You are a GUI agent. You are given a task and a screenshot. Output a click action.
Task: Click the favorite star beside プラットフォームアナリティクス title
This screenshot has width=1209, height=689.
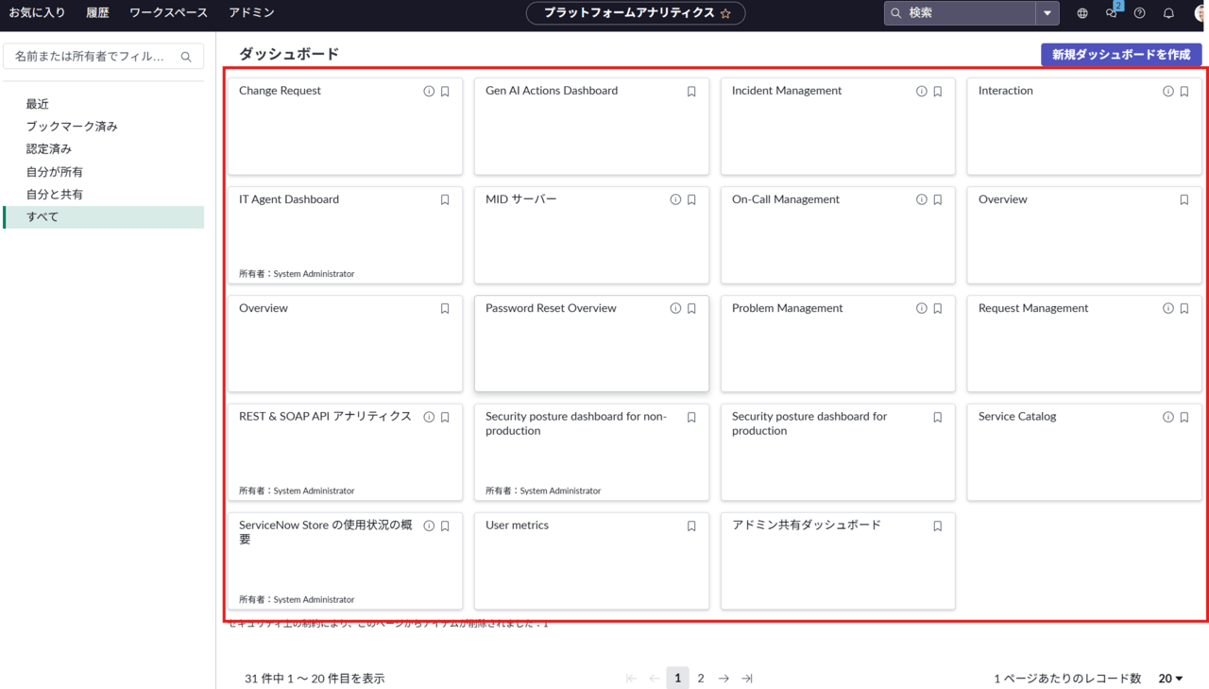point(725,13)
